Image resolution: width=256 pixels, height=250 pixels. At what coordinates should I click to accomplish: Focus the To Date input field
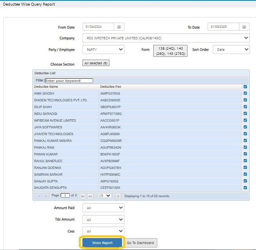224,27
